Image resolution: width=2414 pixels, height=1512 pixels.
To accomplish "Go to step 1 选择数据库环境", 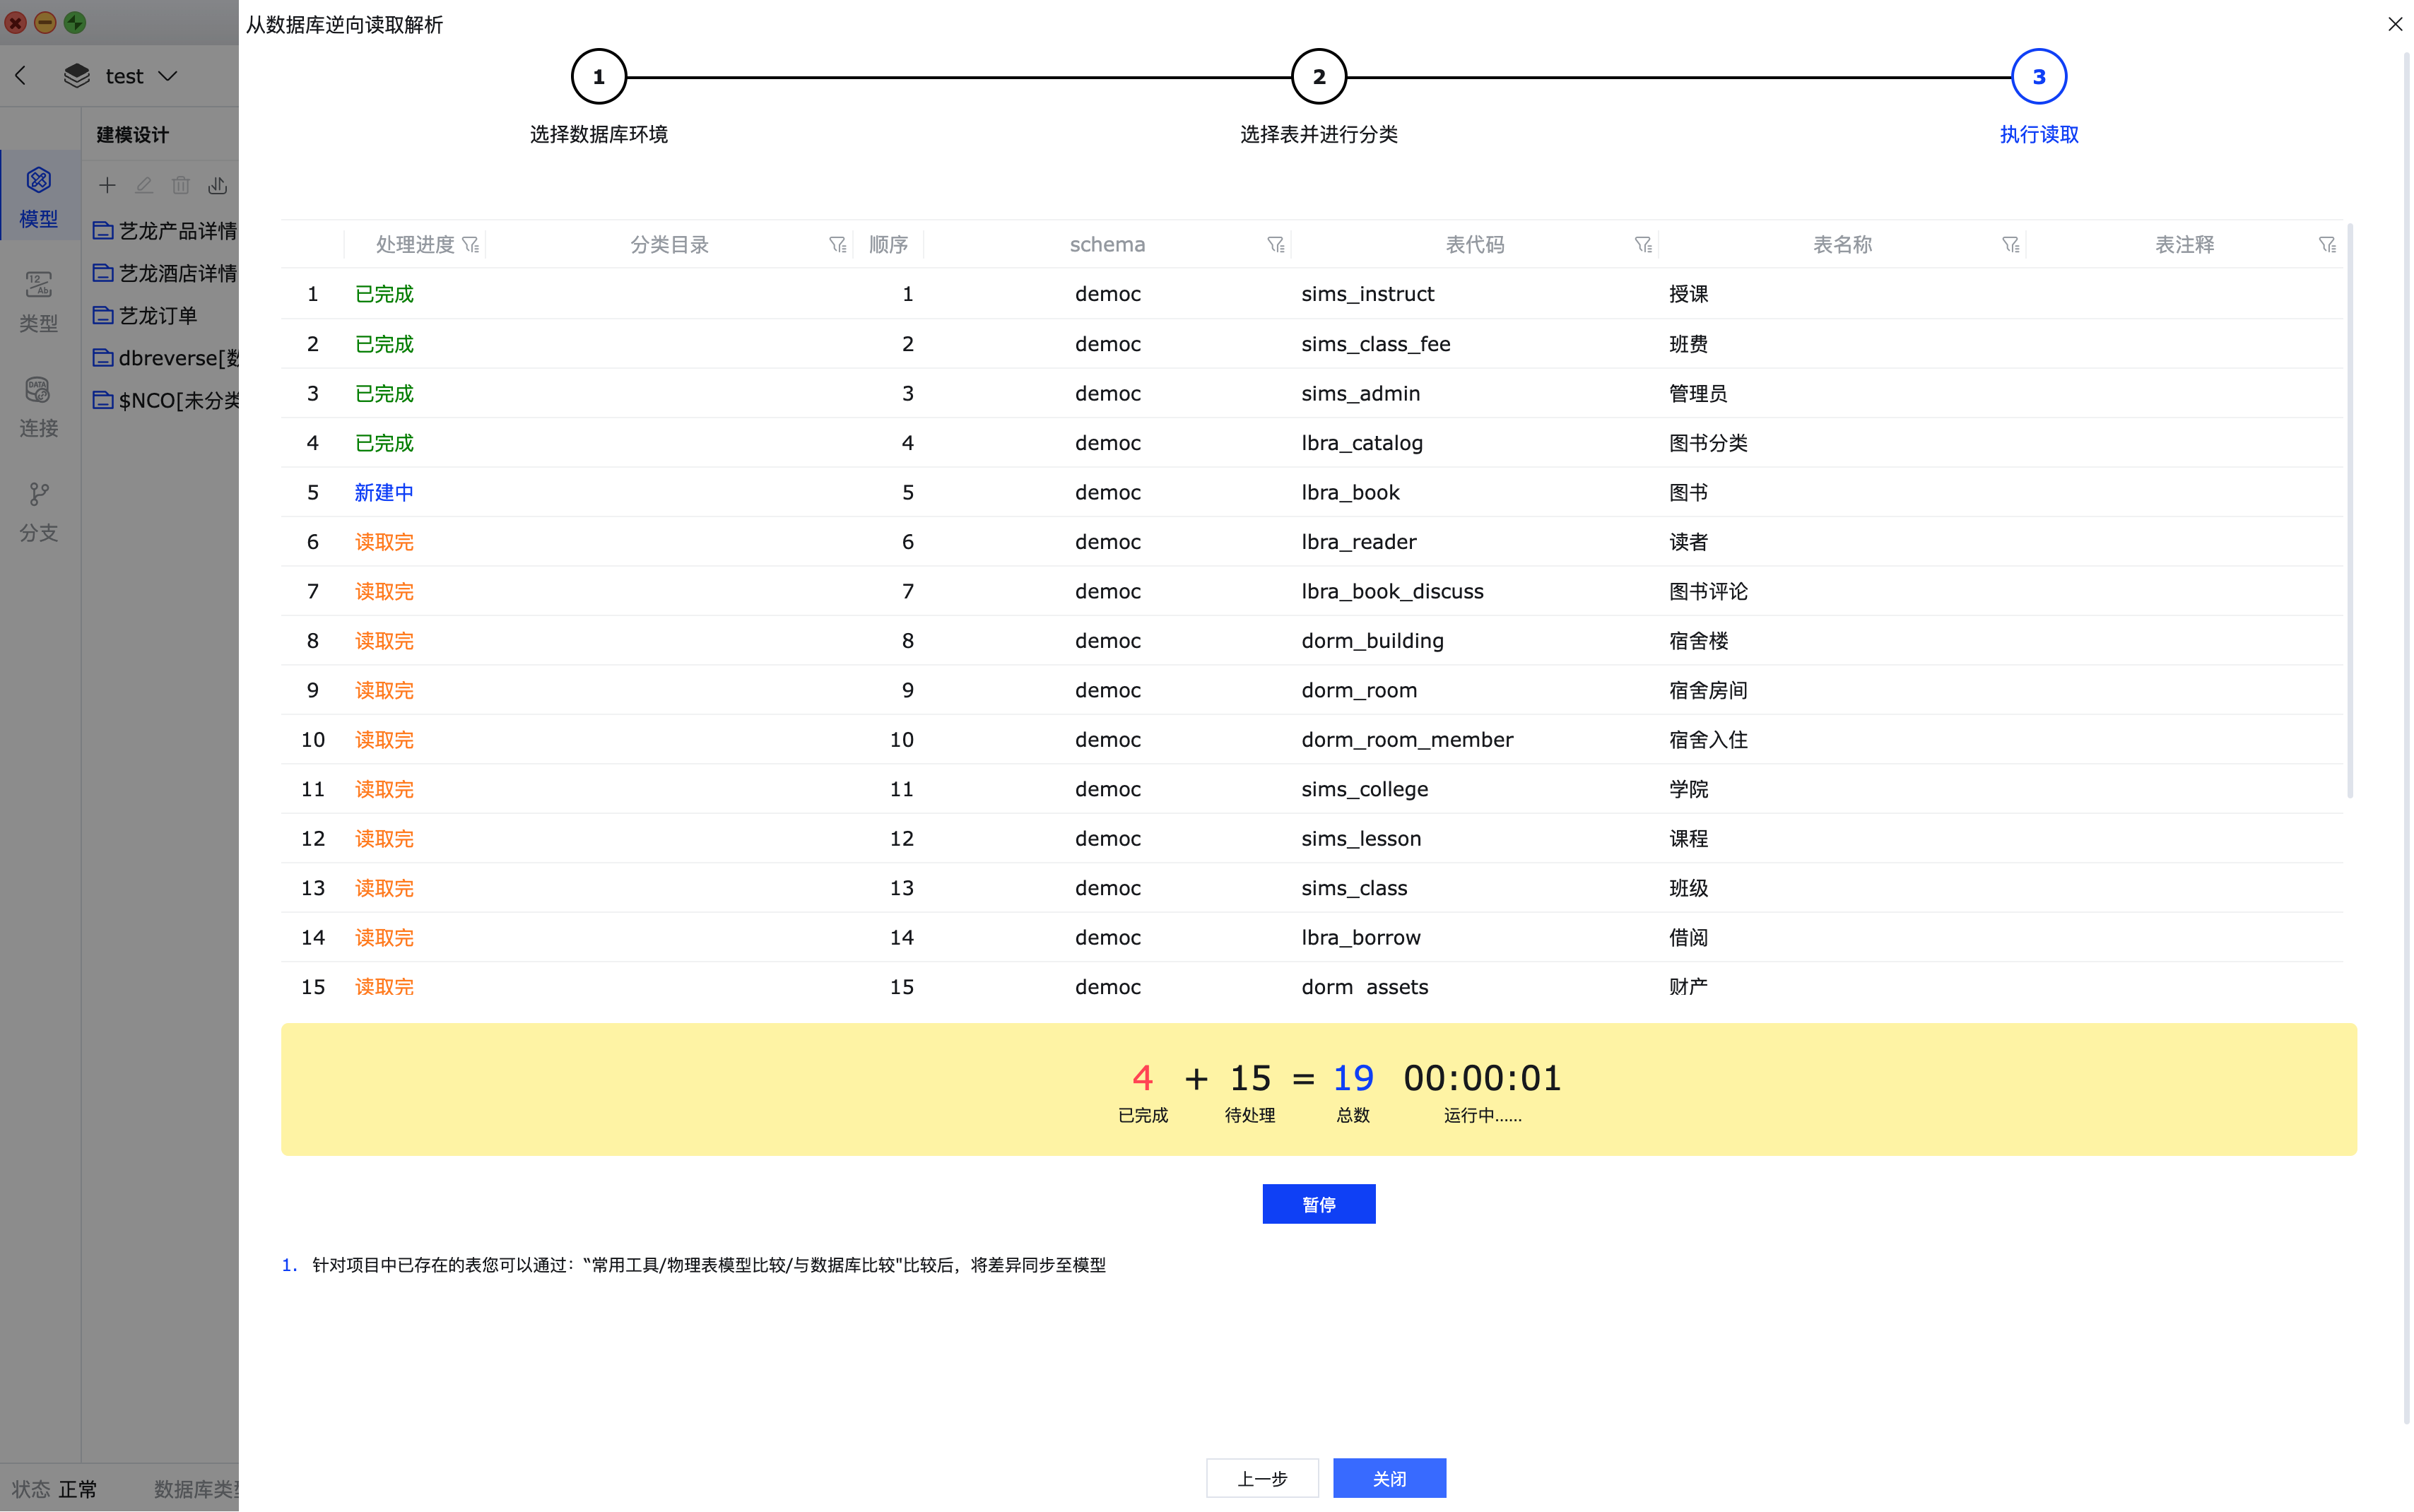I will coord(598,77).
